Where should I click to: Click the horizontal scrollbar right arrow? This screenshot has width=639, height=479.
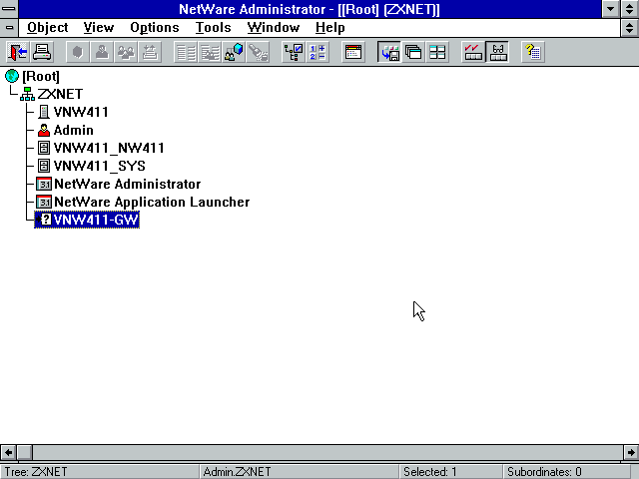click(x=631, y=452)
